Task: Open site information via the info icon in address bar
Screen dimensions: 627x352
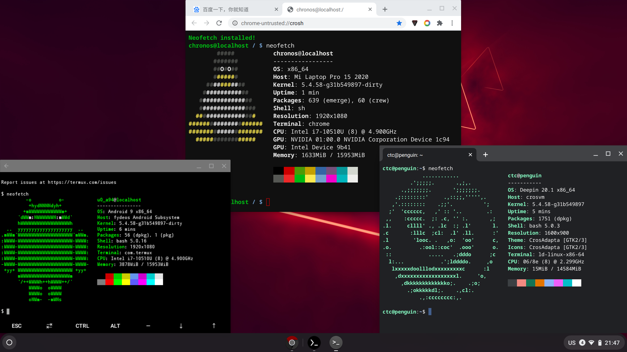Action: coord(234,23)
